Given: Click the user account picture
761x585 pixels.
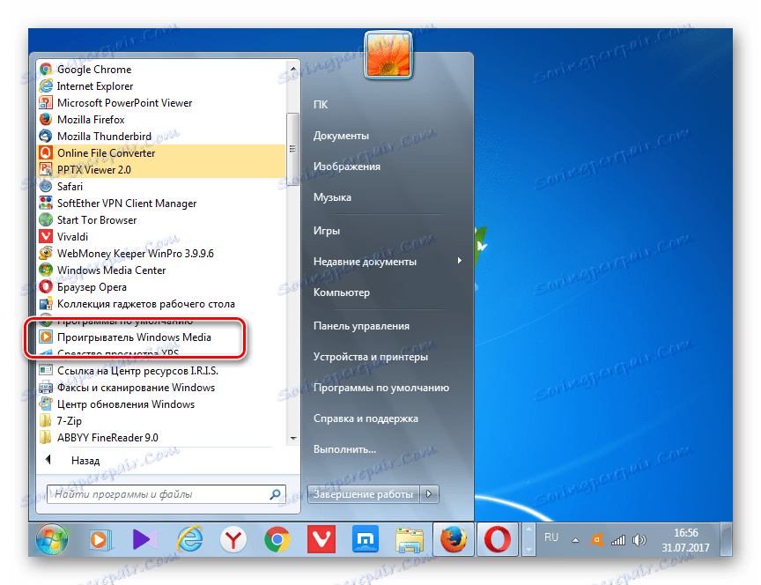Looking at the screenshot, I should 388,55.
